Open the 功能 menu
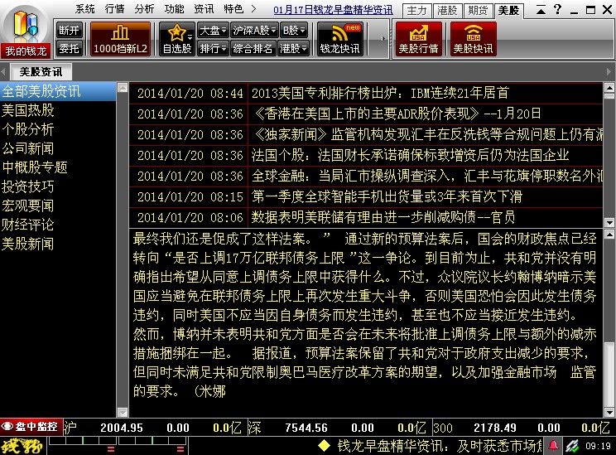616x455 pixels. point(175,8)
